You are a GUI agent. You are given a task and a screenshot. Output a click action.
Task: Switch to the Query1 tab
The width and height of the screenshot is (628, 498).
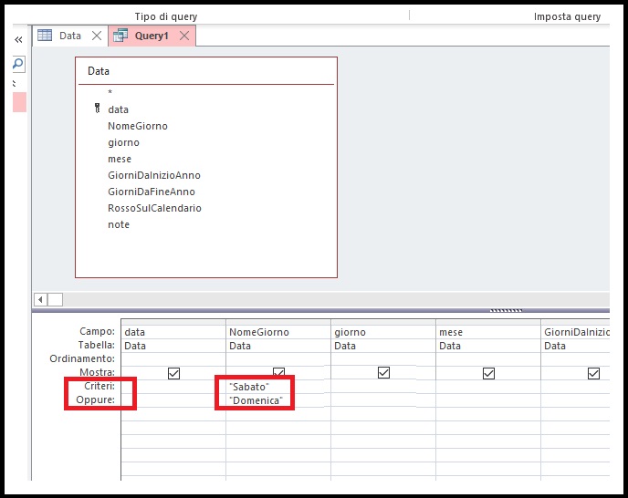(152, 36)
